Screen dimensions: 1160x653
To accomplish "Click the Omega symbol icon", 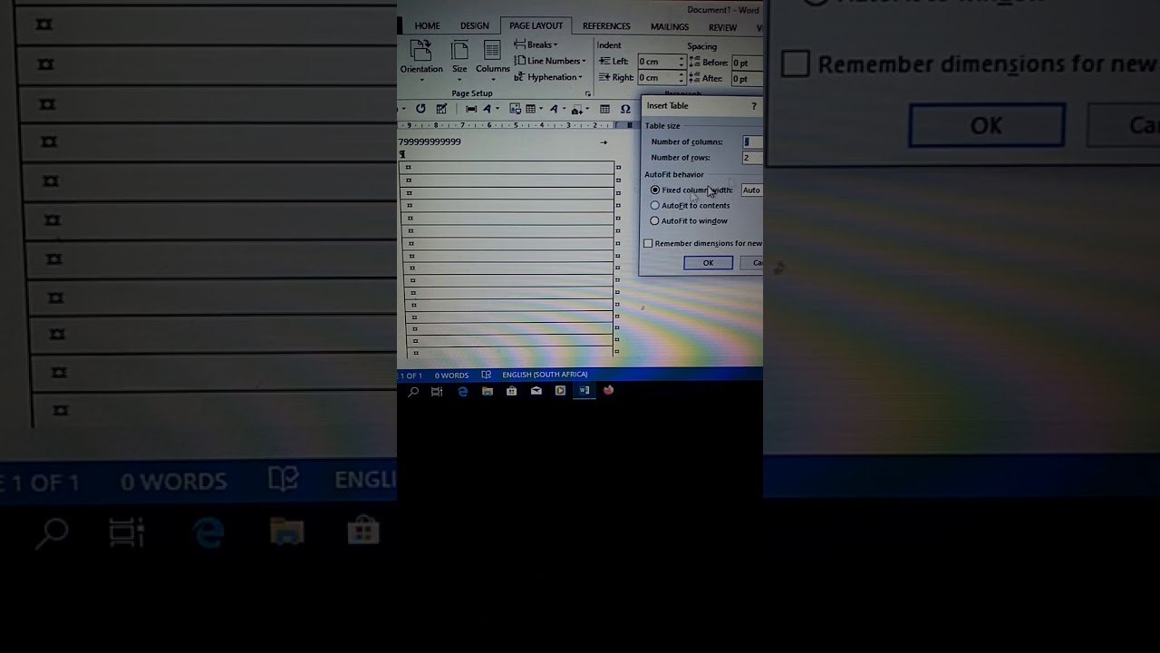I will (625, 110).
